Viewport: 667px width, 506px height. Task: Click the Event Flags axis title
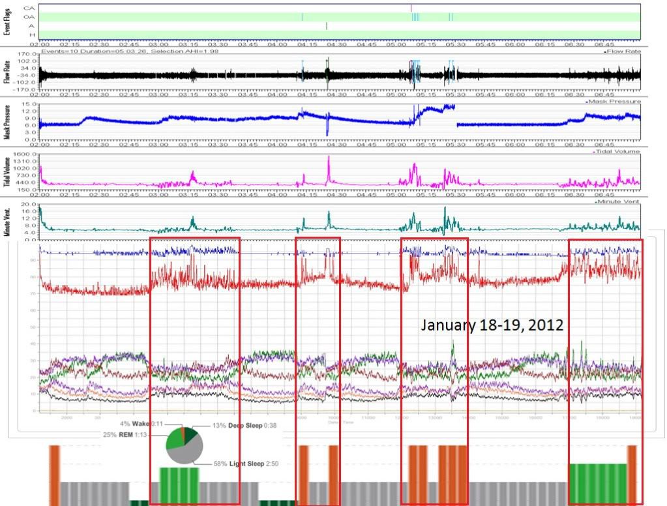pyautogui.click(x=7, y=21)
